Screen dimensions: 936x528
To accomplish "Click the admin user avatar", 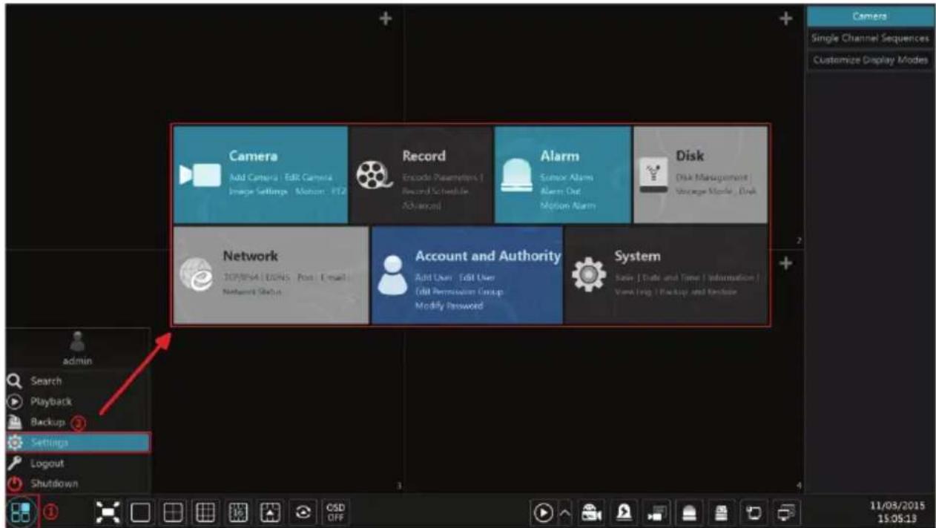I will click(x=77, y=343).
